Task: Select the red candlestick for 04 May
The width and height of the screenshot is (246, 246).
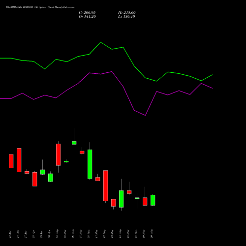Action: (59, 154)
